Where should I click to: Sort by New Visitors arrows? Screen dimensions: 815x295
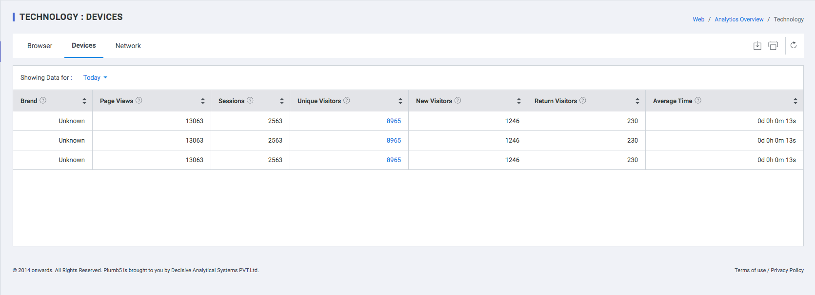519,101
